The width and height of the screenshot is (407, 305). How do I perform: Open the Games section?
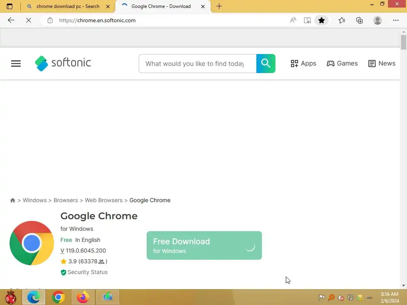click(342, 63)
